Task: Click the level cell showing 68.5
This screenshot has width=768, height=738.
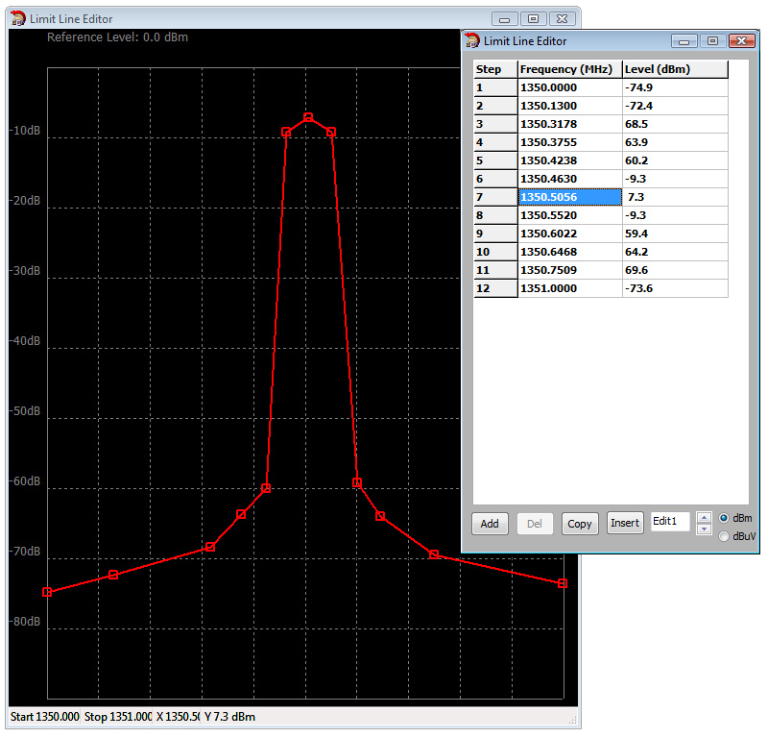Action: [674, 124]
